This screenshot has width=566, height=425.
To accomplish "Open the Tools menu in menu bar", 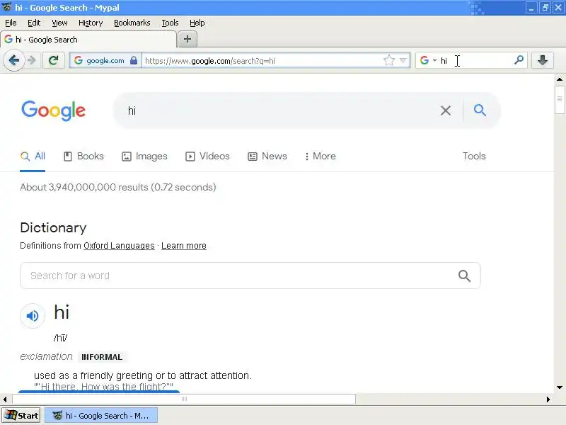I will coord(170,23).
